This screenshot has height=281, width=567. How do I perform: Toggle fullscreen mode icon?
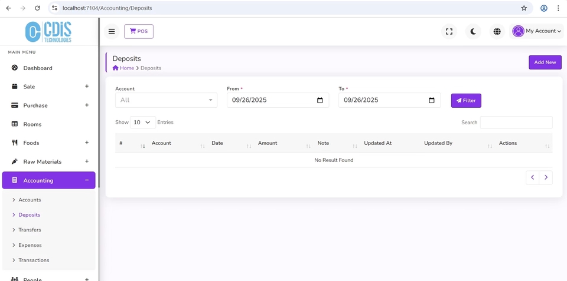click(449, 31)
